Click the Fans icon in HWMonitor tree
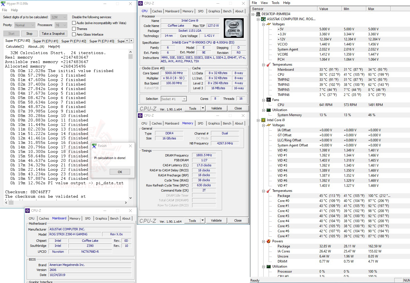The image size is (410, 283). click(x=269, y=100)
